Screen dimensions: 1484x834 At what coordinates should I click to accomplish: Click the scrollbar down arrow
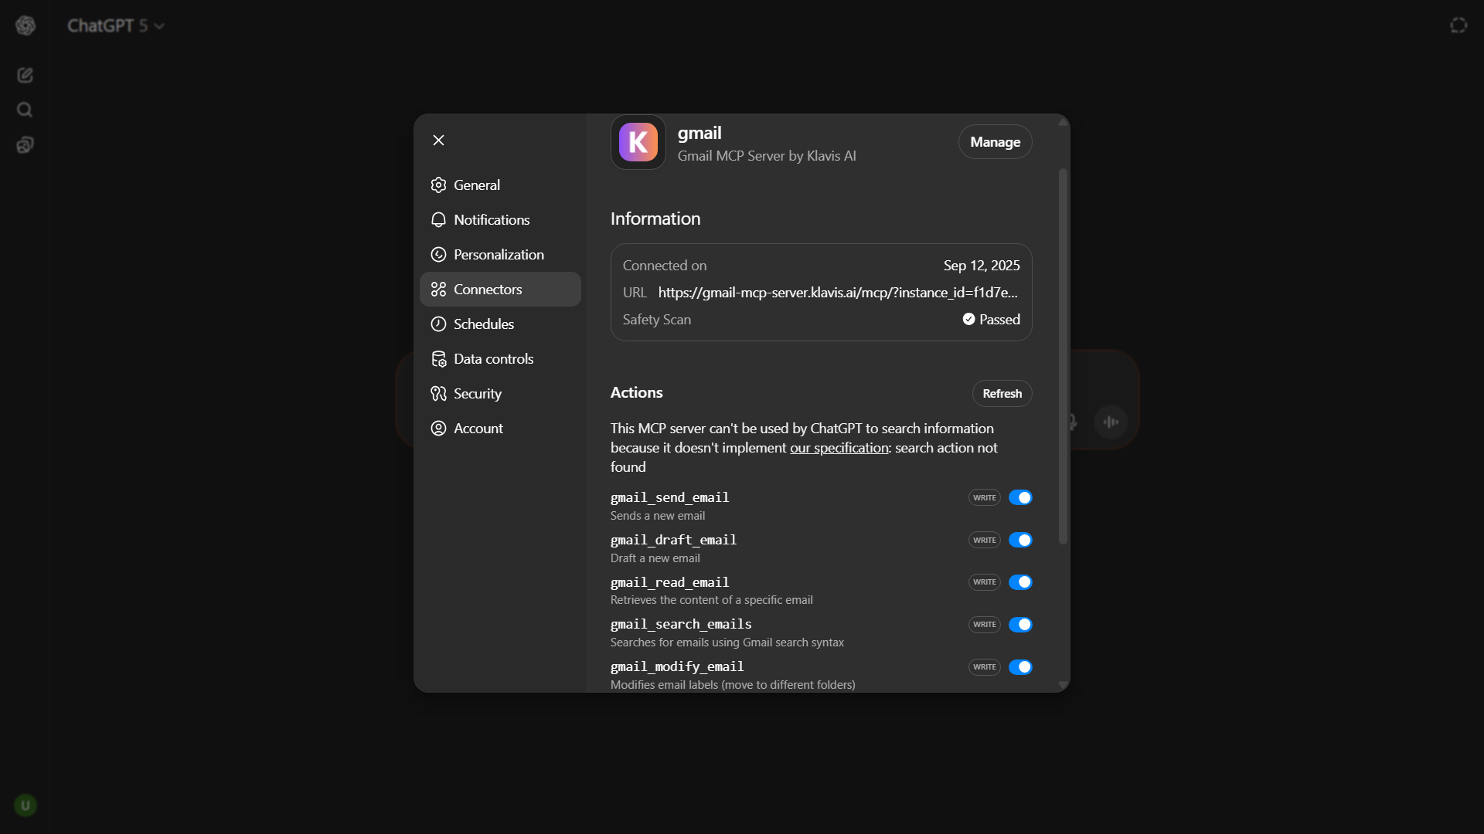pyautogui.click(x=1064, y=685)
